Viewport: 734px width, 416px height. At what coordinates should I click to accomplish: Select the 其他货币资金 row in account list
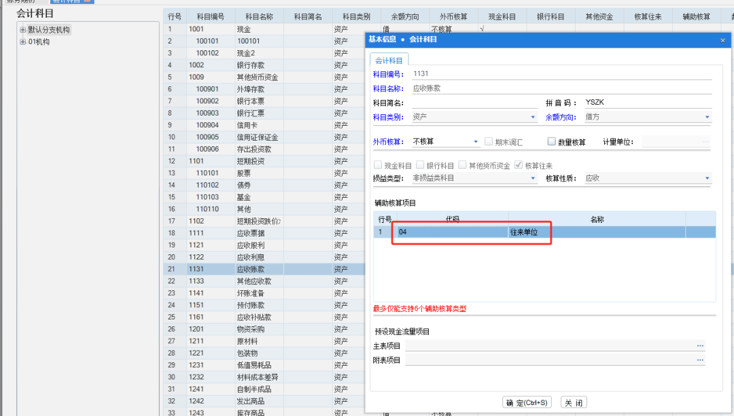click(x=264, y=77)
